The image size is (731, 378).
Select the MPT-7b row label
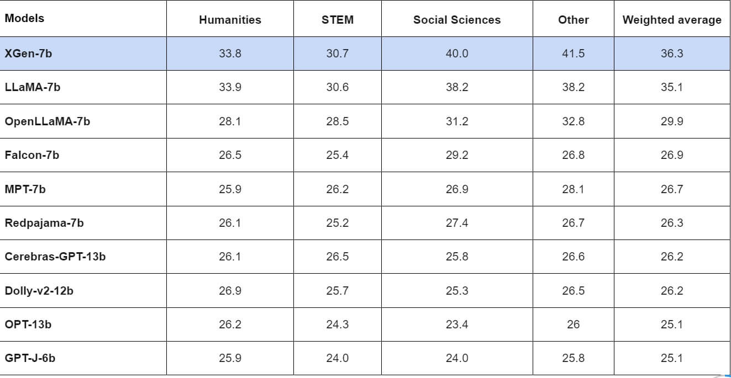(25, 189)
